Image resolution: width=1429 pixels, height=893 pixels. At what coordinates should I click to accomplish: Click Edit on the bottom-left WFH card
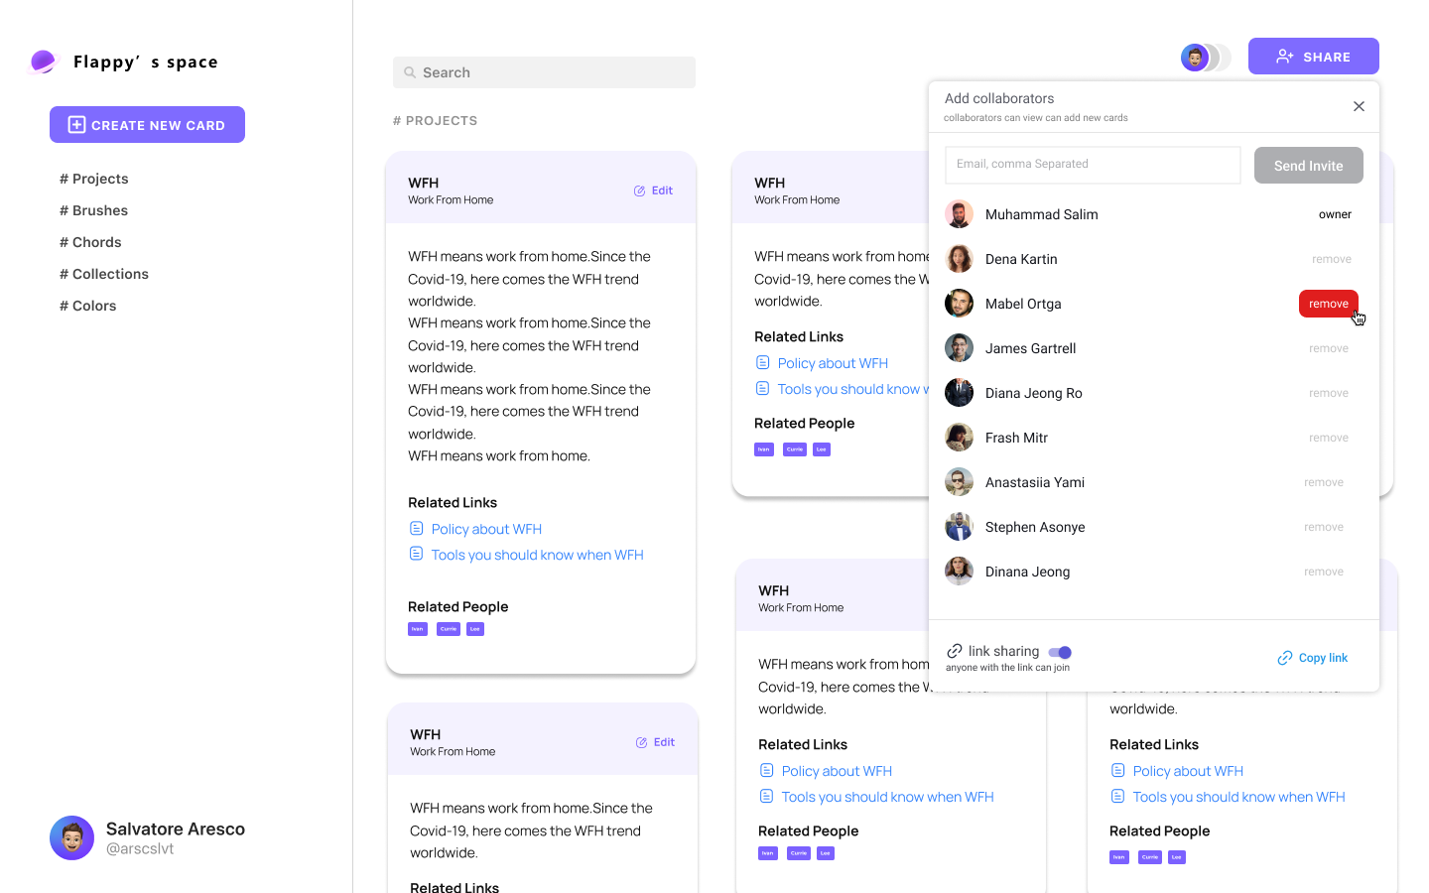coord(664,742)
